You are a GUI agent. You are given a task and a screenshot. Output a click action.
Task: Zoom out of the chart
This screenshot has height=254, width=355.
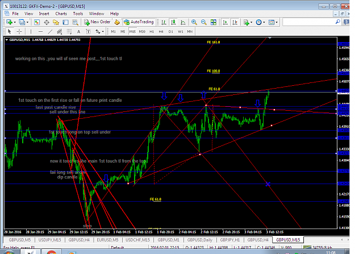click(203, 22)
